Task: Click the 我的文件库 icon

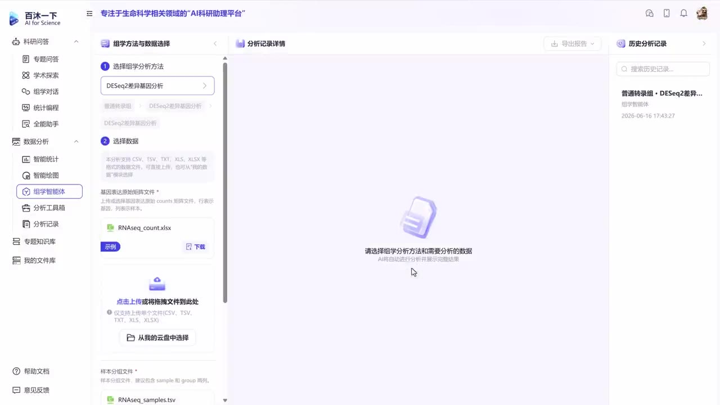Action: 16,261
